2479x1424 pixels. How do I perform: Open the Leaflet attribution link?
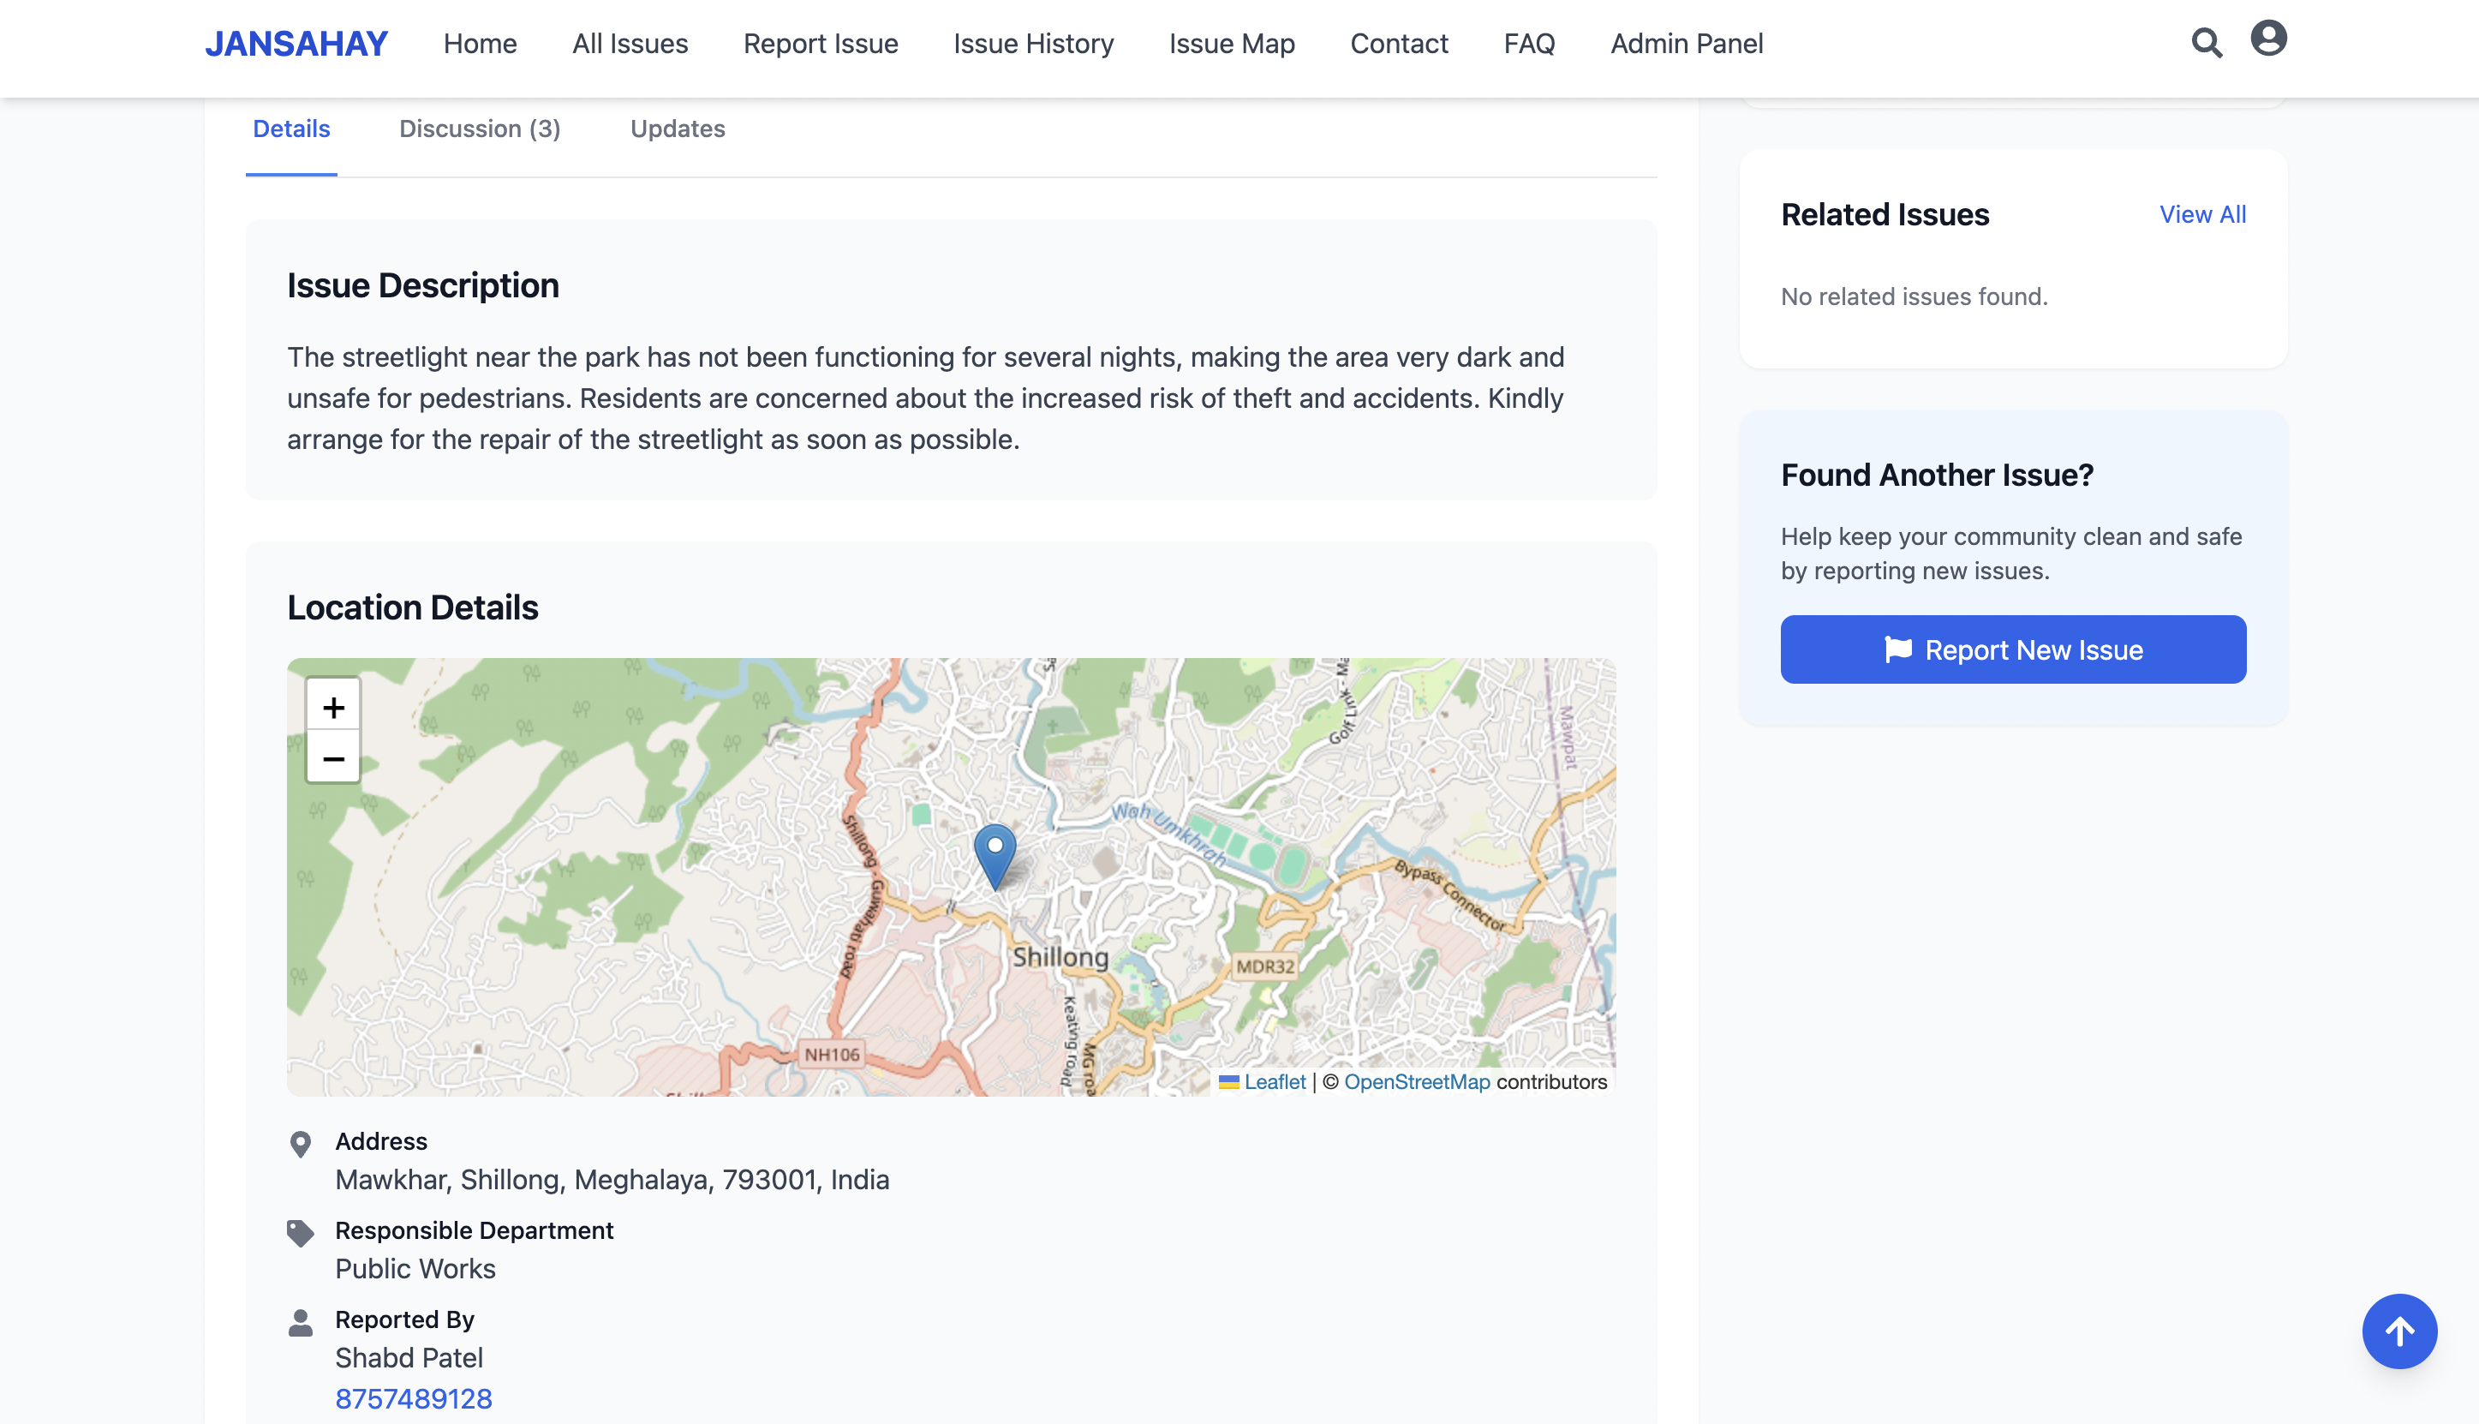1274,1081
